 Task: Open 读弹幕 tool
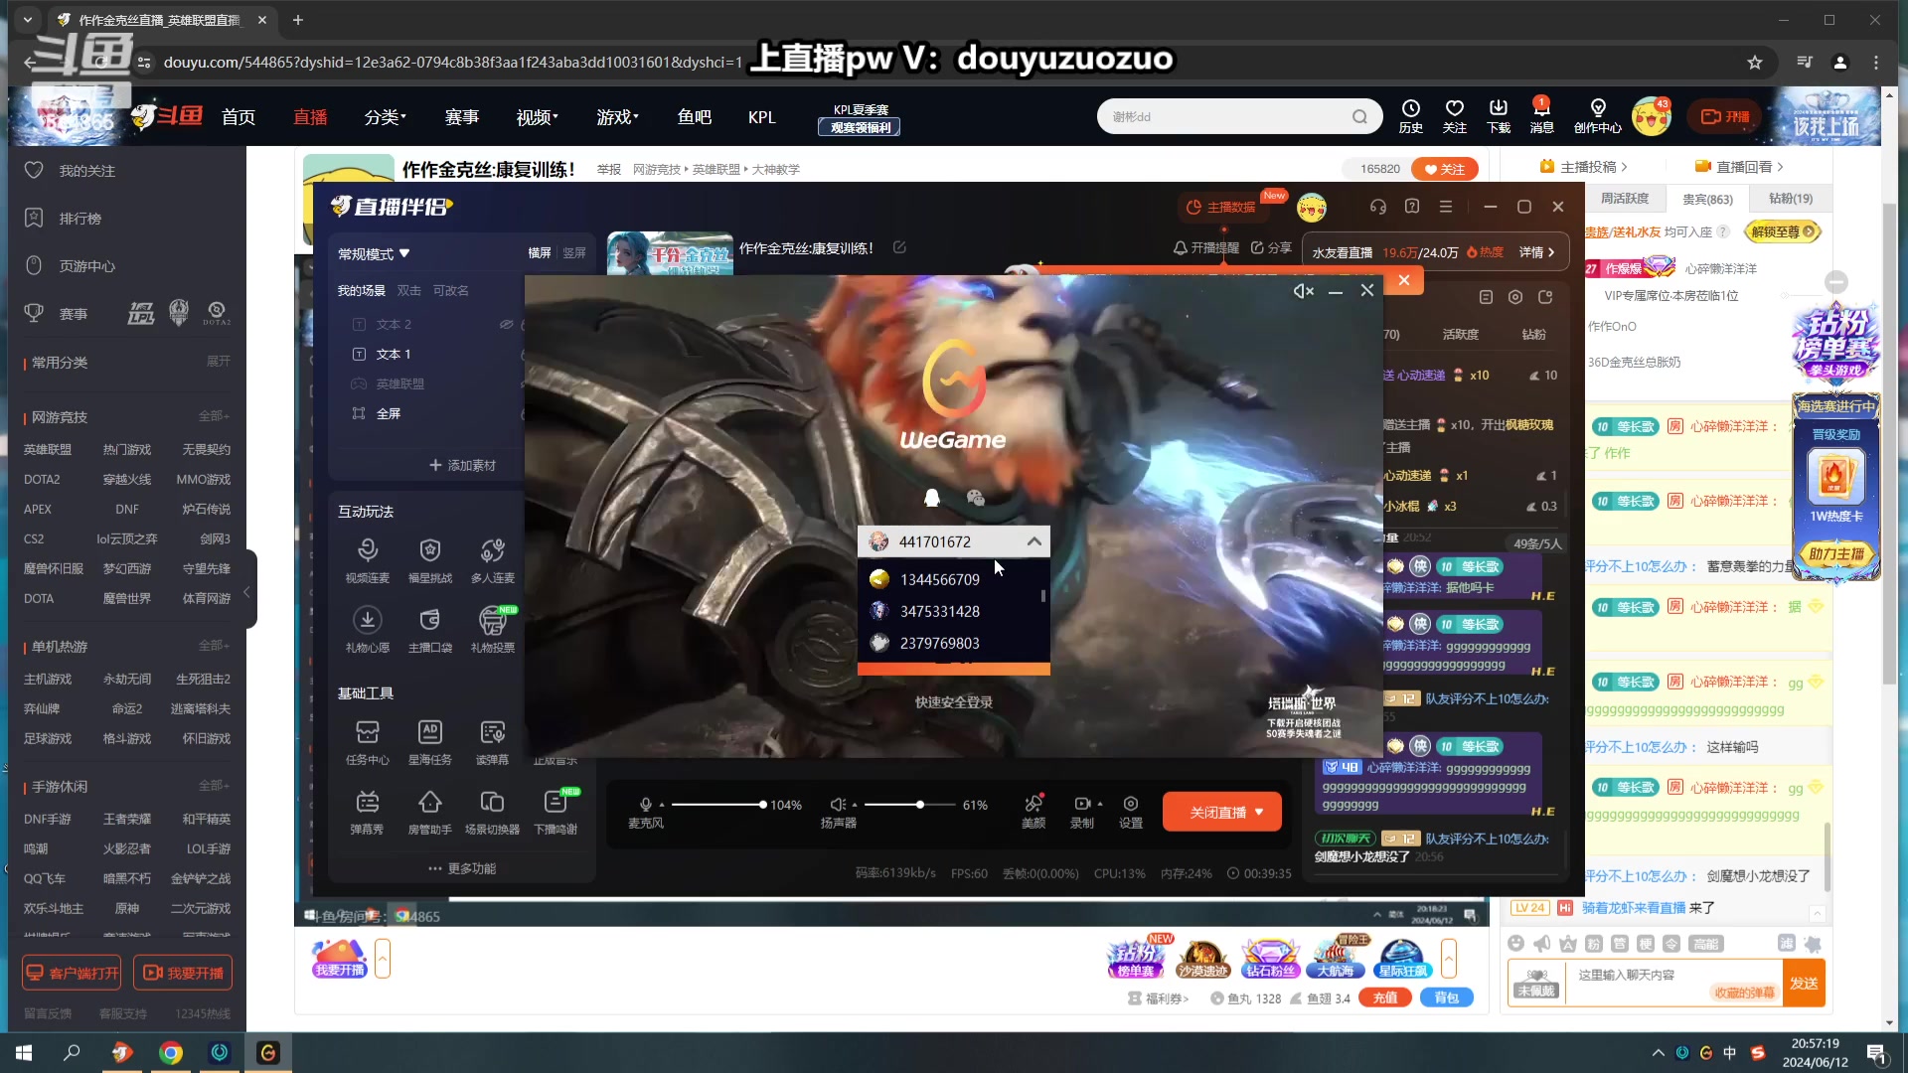493,742
